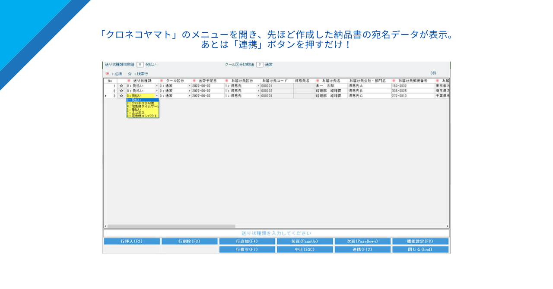Click the 送り状種類を入力してください message bar

point(276,233)
